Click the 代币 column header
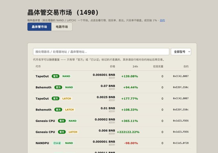218x153 pixels. (x=38, y=66)
